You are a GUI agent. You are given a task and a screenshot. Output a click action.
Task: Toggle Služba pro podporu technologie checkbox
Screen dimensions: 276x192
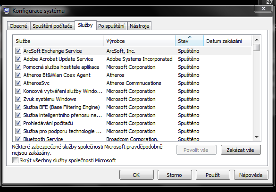point(18,131)
